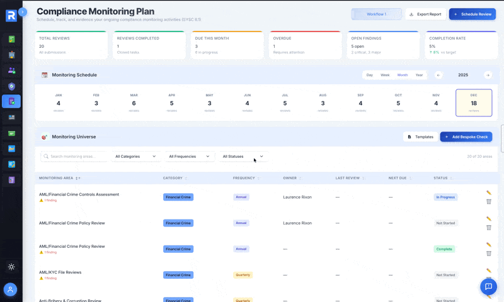Screen dimensions: 504x302
Task: Open the building sidebar icon
Action: pos(11,55)
